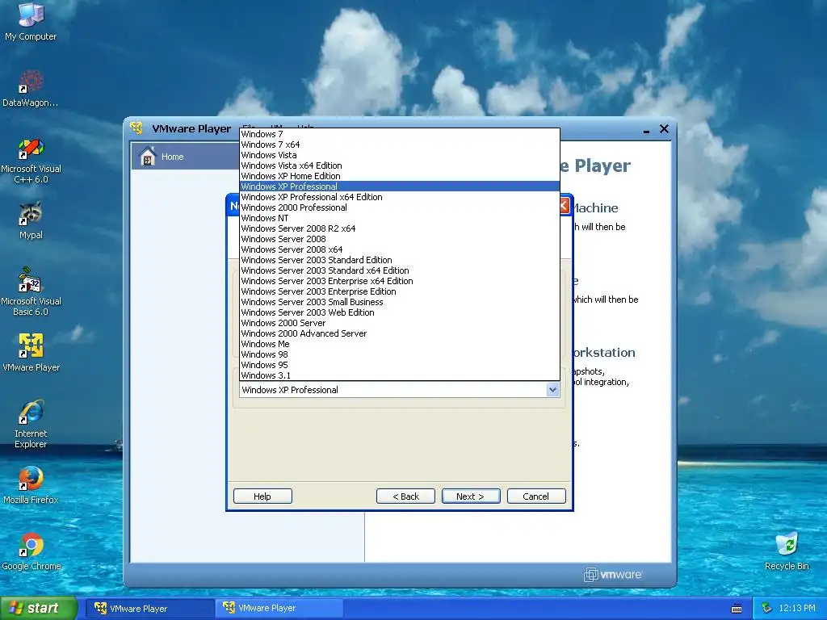Choose Windows Server 2003 Enterprise x64 Edition

(x=399, y=281)
